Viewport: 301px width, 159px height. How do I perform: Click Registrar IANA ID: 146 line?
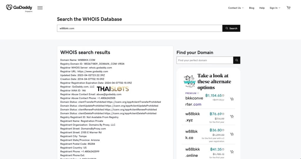point(73,90)
